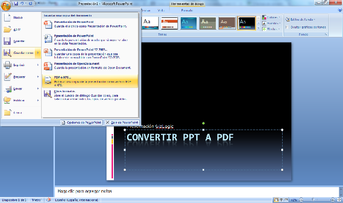Viewport: 343px width, 203px height.
Task: Open the Efectos theme dropdown
Action: [x=271, y=29]
